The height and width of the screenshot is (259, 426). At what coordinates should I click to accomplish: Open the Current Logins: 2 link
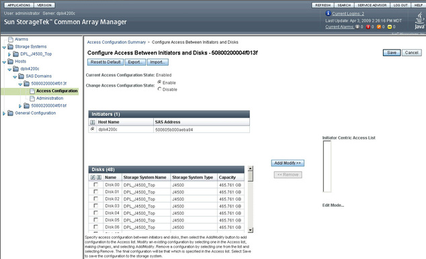348,13
